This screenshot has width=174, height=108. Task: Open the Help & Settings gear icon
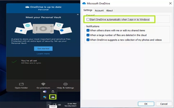65,84
